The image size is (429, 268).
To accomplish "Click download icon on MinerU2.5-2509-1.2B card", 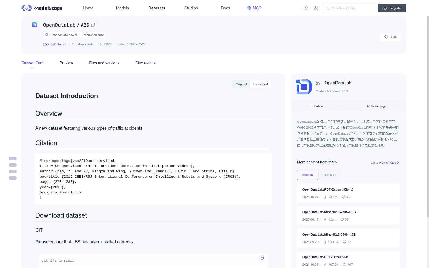I will (x=325, y=242).
